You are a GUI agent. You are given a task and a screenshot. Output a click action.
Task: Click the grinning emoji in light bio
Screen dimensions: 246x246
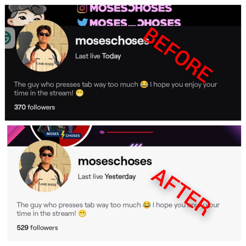(x=82, y=214)
